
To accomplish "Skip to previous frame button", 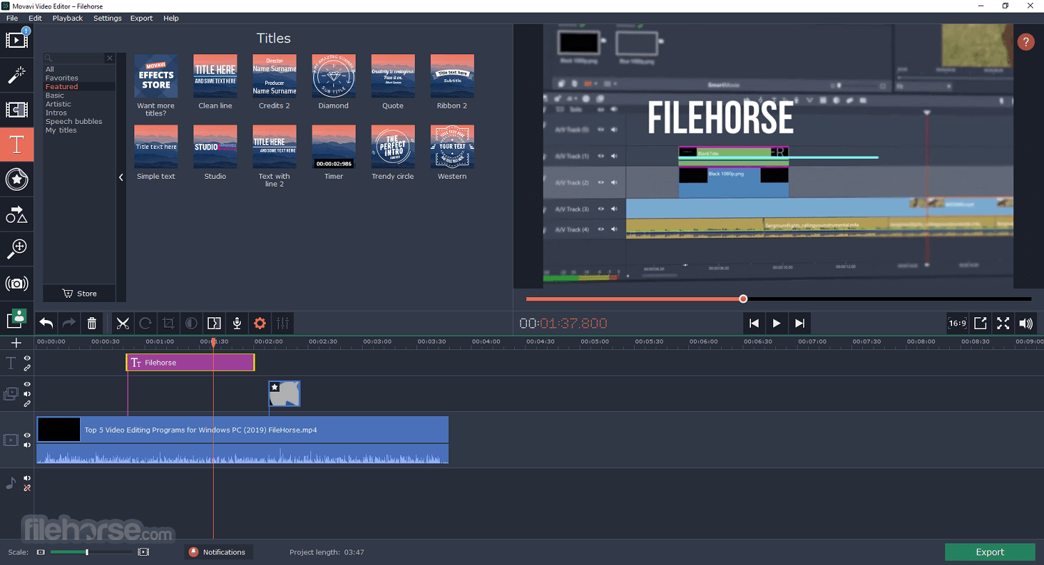I will coord(754,323).
